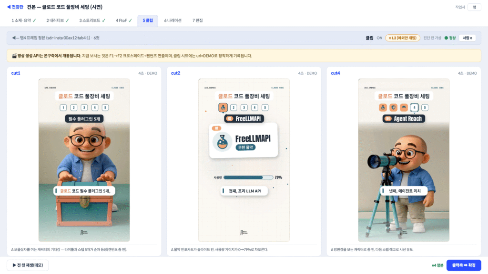This screenshot has height=274, width=488.
Task: Open the 3 스토리보드 tab
Action: pyautogui.click(x=92, y=20)
